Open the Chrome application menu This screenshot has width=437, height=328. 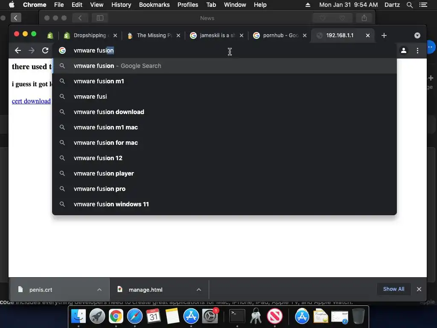click(x=35, y=5)
